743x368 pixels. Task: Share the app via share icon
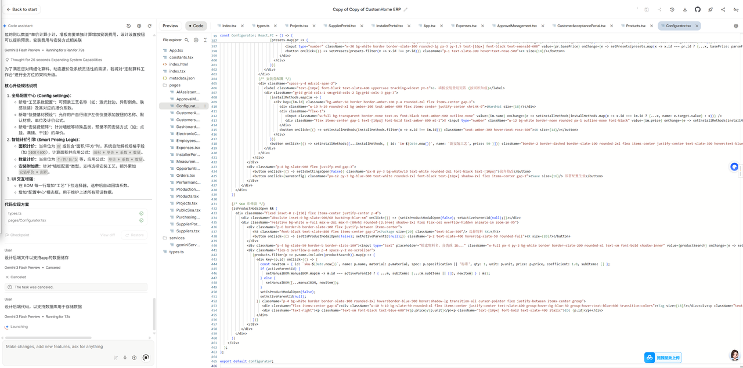click(x=723, y=9)
